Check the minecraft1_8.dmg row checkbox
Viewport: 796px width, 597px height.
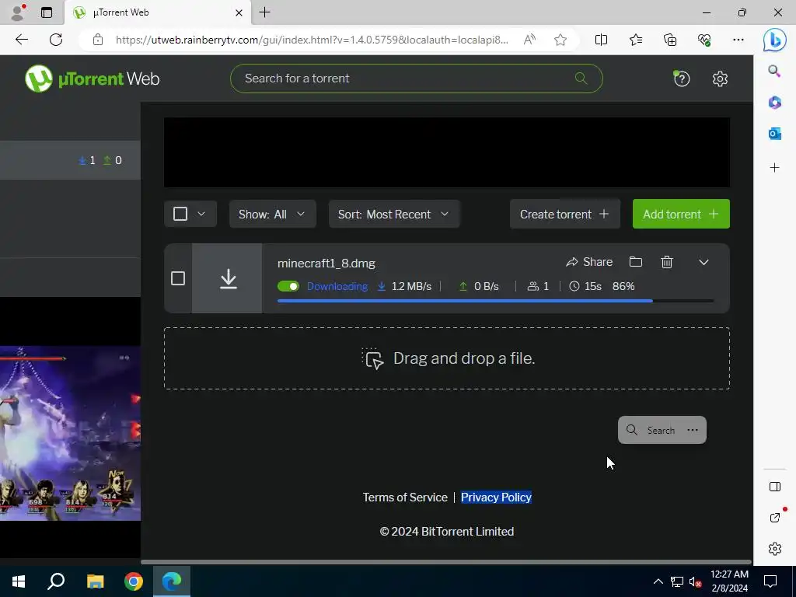click(178, 278)
